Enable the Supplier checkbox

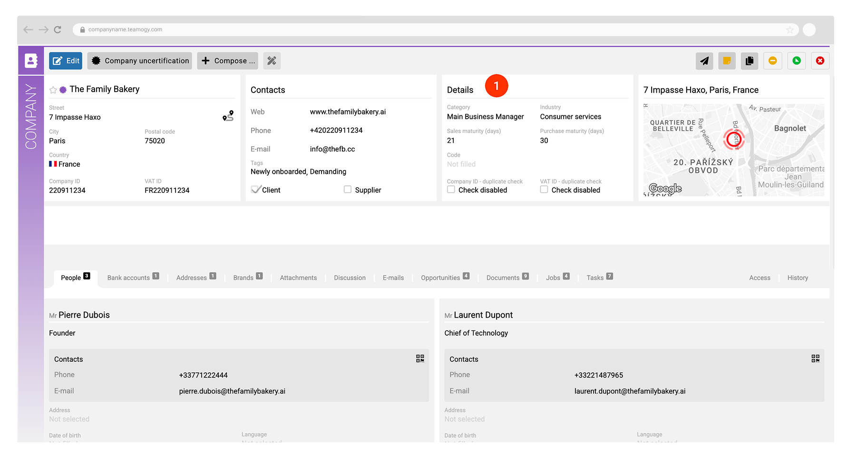[348, 189]
